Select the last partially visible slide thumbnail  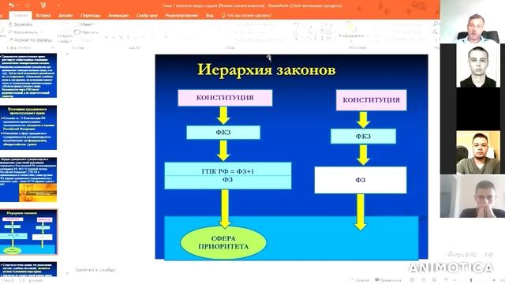28,269
